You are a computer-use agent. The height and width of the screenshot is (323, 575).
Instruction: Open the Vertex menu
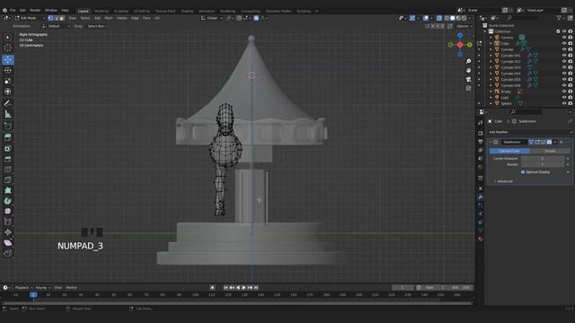[122, 18]
